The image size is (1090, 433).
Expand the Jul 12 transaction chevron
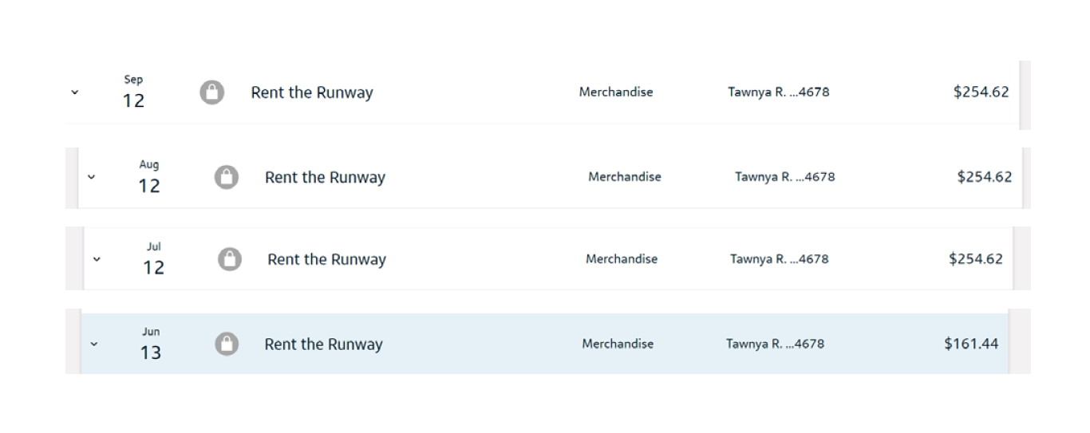(x=97, y=259)
